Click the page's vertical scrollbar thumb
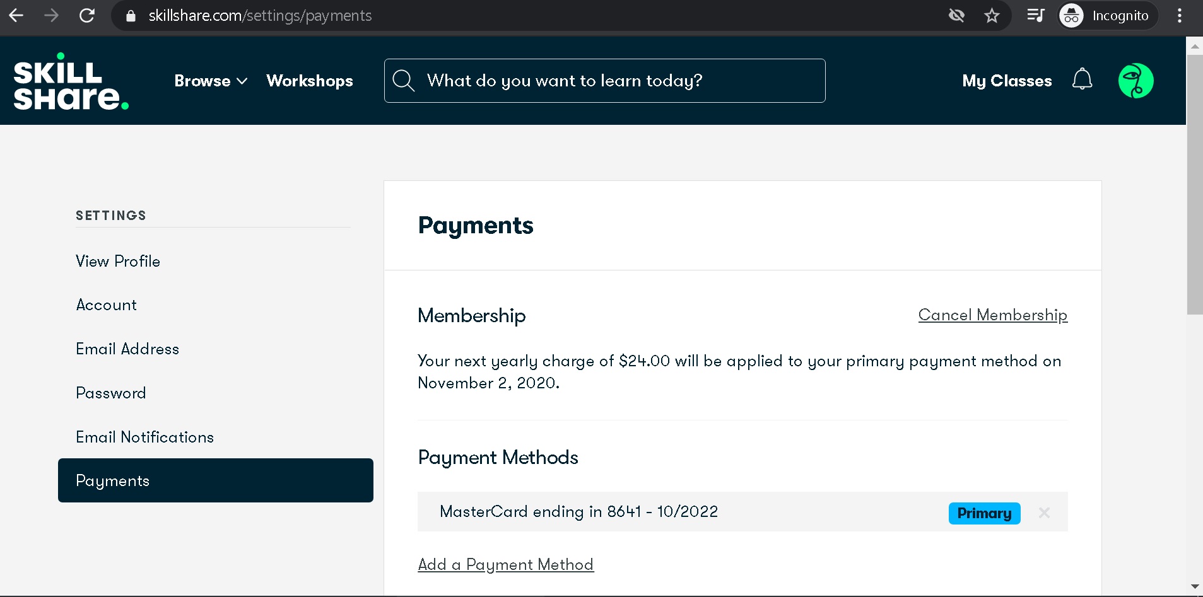The image size is (1203, 597). [1194, 183]
